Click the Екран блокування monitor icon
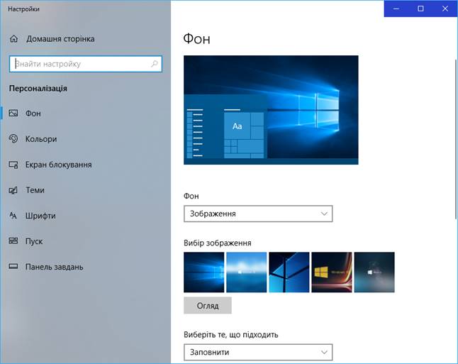 pos(13,165)
